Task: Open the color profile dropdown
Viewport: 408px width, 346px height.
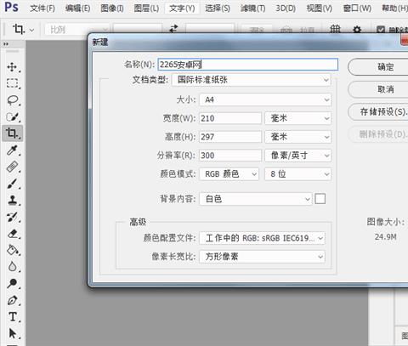Action: pos(262,238)
